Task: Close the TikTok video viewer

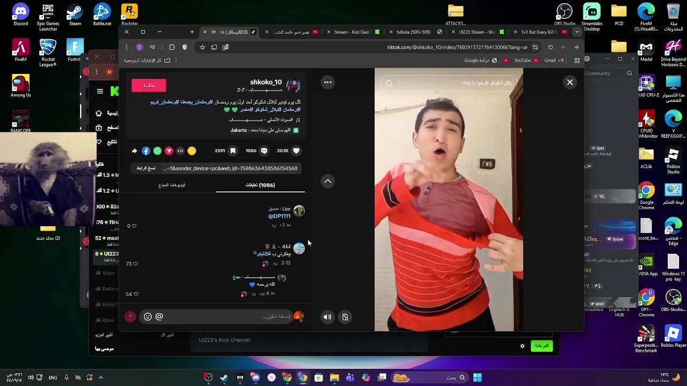Action: pyautogui.click(x=570, y=82)
